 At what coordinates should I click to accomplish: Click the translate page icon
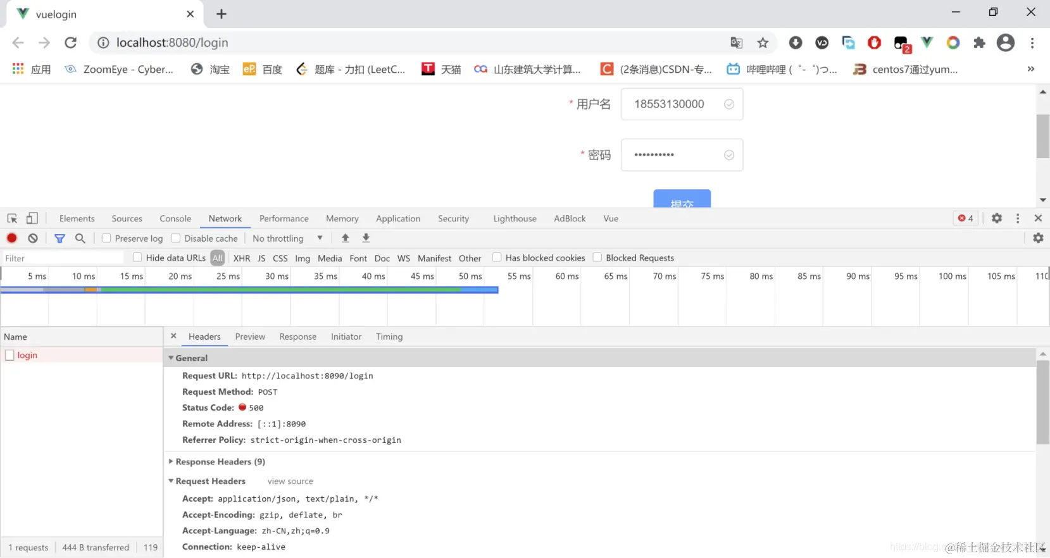(736, 42)
